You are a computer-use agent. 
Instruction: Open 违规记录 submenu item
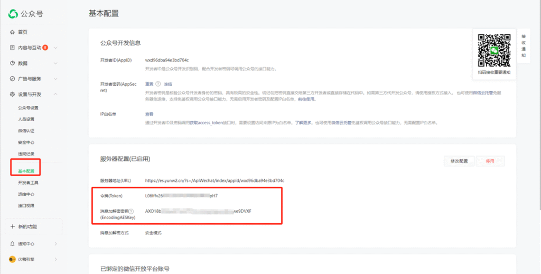[x=26, y=154]
